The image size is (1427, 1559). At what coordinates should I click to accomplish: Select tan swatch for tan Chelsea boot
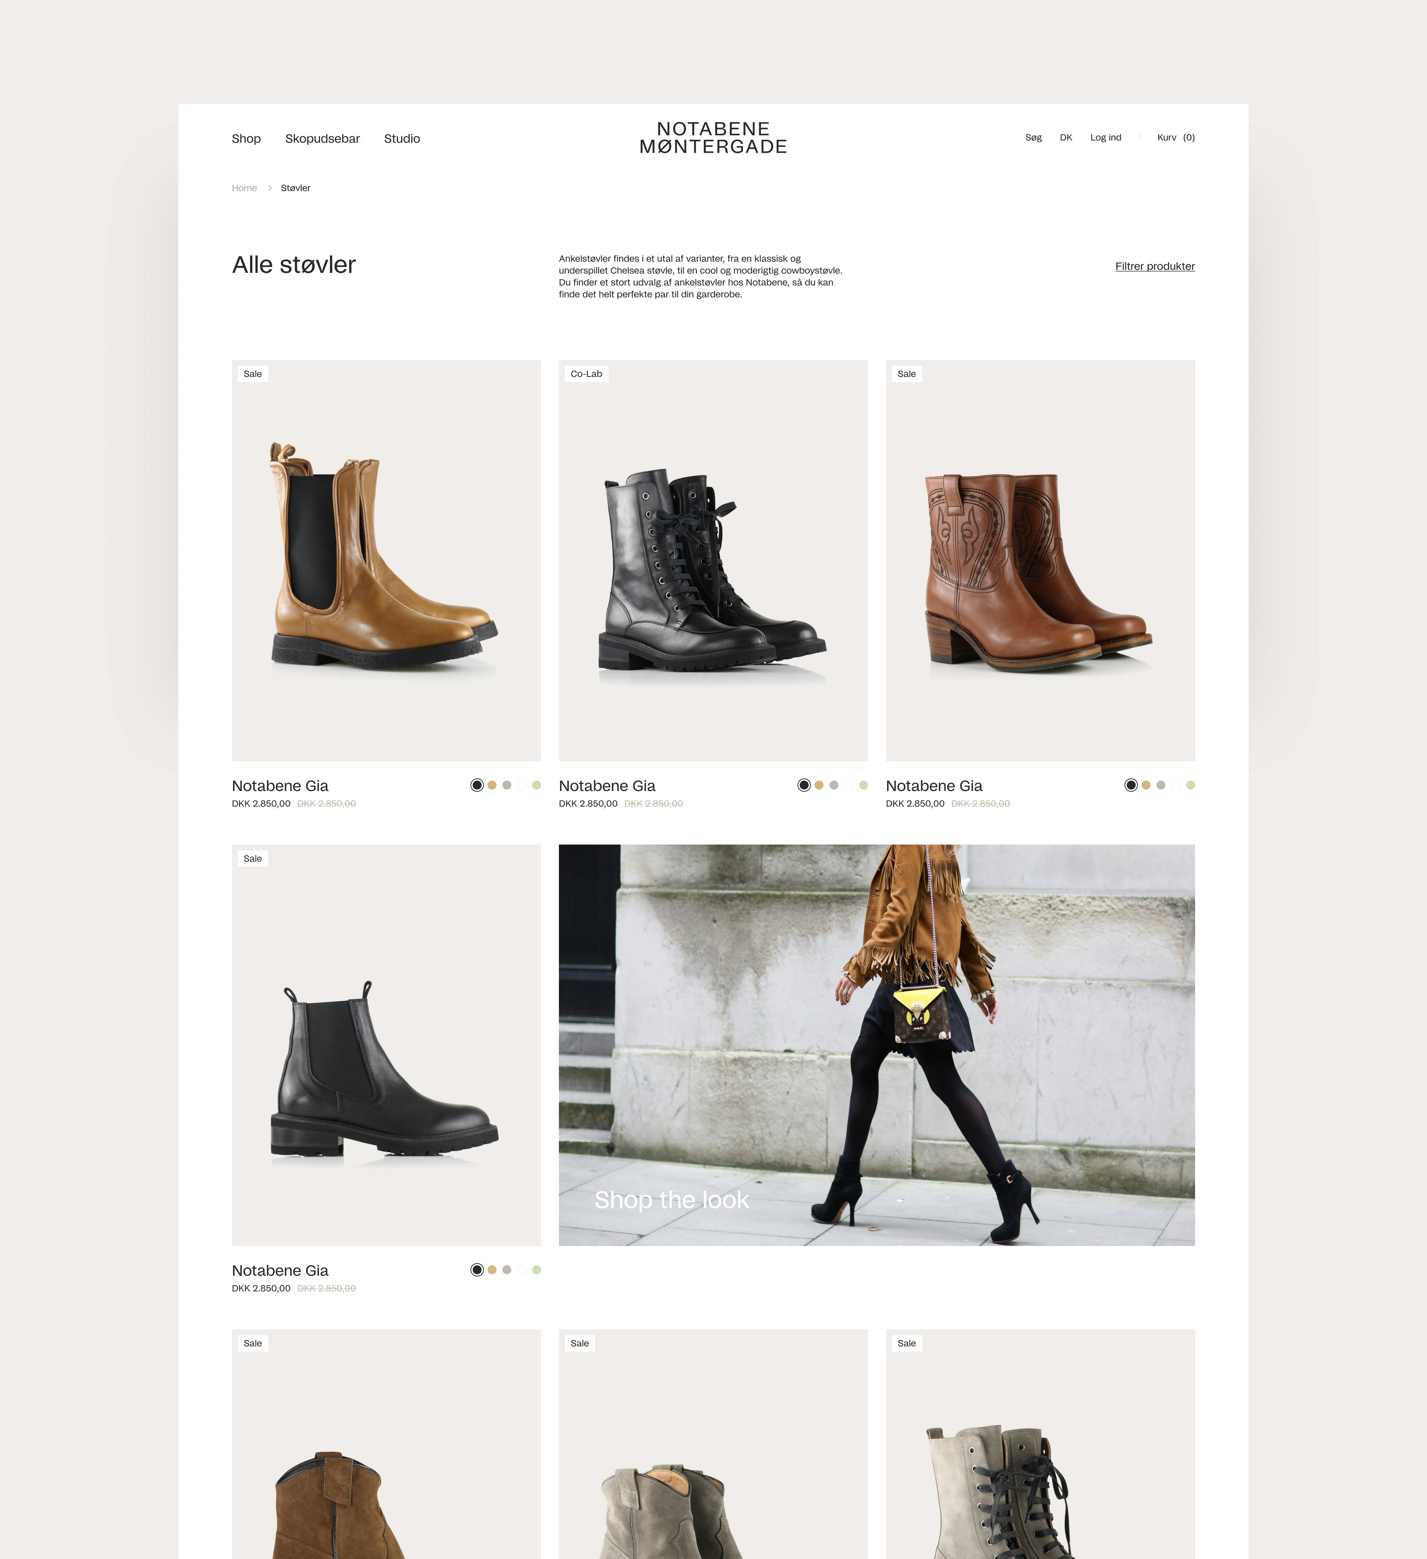click(492, 785)
